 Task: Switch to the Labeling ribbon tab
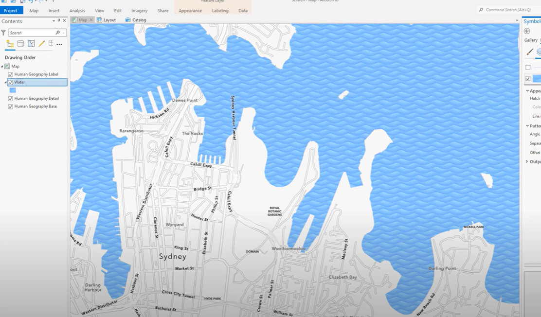pos(220,10)
